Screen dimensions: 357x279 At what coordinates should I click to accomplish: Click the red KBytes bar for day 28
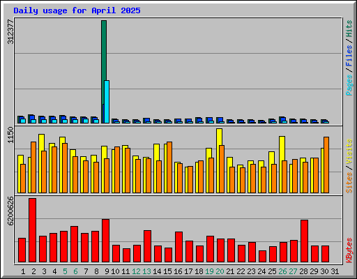click(304, 241)
